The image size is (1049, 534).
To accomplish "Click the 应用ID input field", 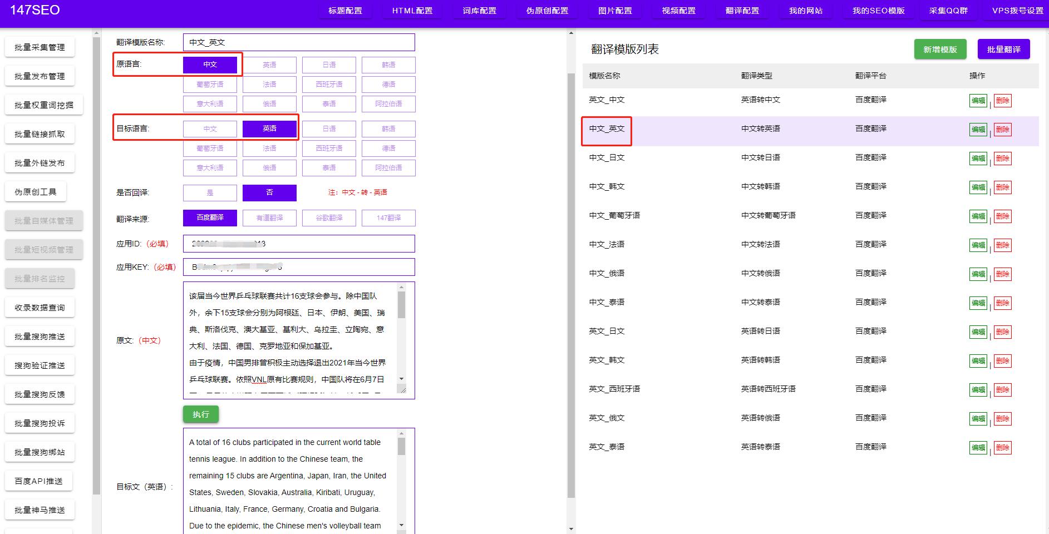I will click(298, 244).
